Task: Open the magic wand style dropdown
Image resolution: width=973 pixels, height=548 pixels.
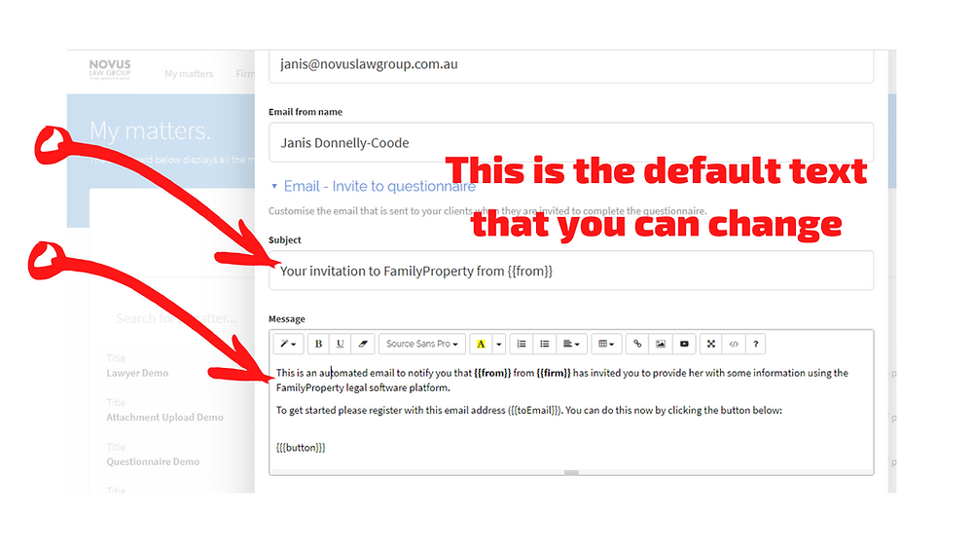Action: click(x=288, y=344)
